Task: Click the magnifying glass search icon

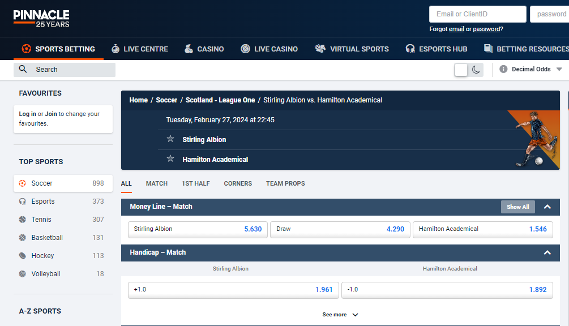Action: point(23,69)
